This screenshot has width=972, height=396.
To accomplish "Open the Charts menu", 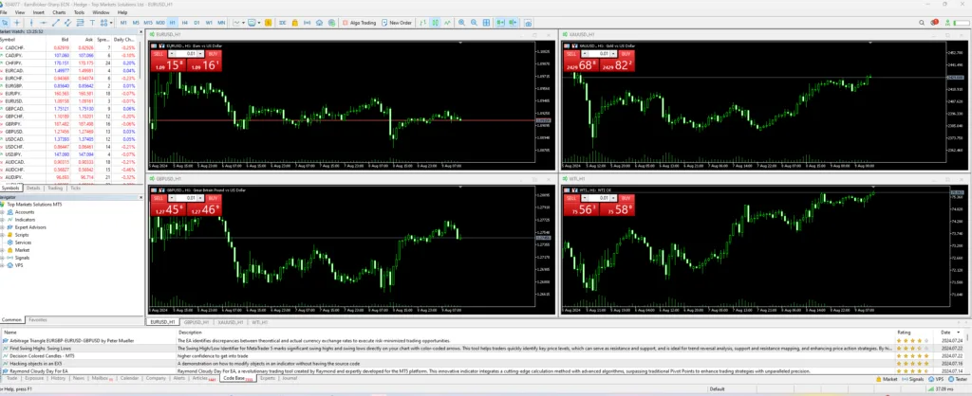I will [59, 12].
